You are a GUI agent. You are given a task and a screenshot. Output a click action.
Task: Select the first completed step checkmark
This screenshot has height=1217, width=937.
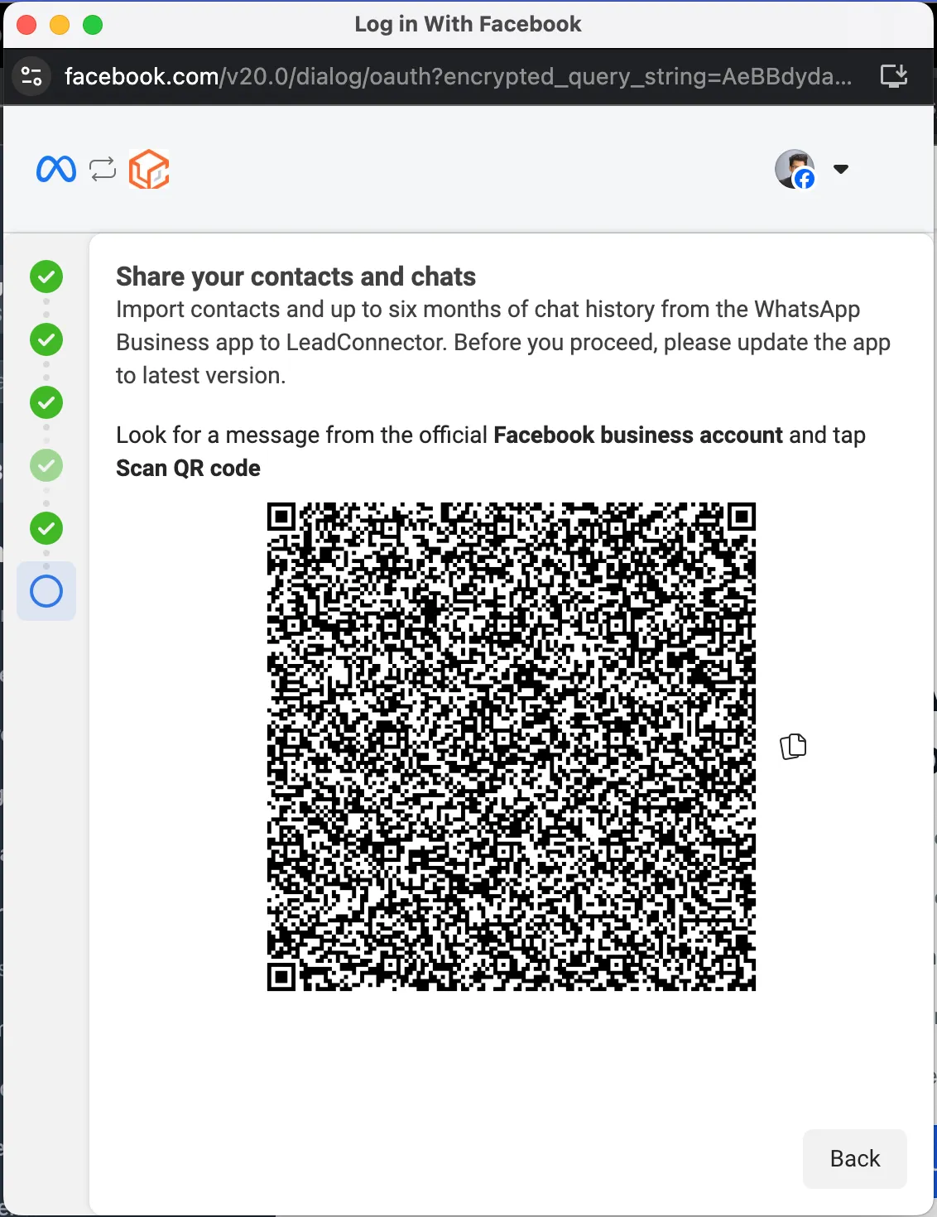click(46, 277)
